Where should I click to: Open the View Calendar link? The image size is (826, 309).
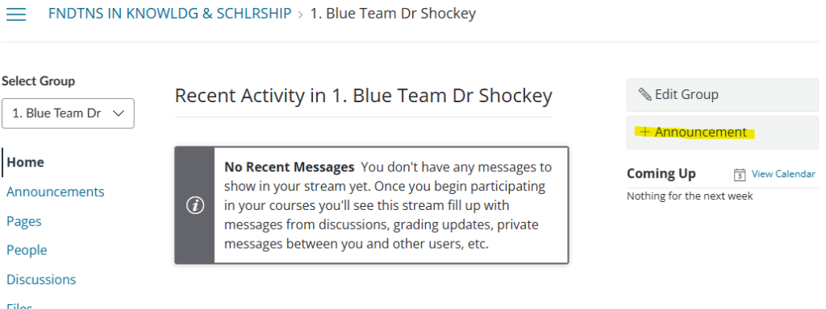click(x=783, y=174)
